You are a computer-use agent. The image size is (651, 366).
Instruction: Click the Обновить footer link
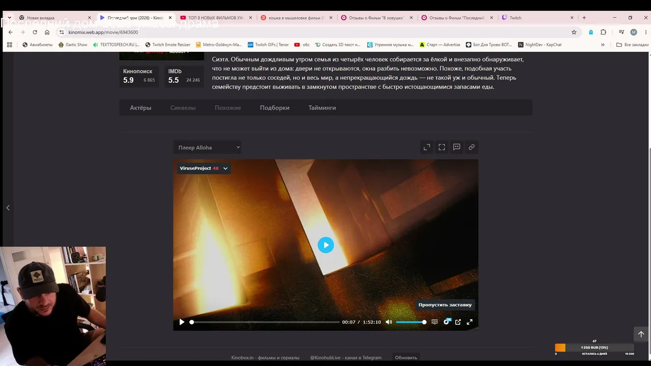click(406, 357)
